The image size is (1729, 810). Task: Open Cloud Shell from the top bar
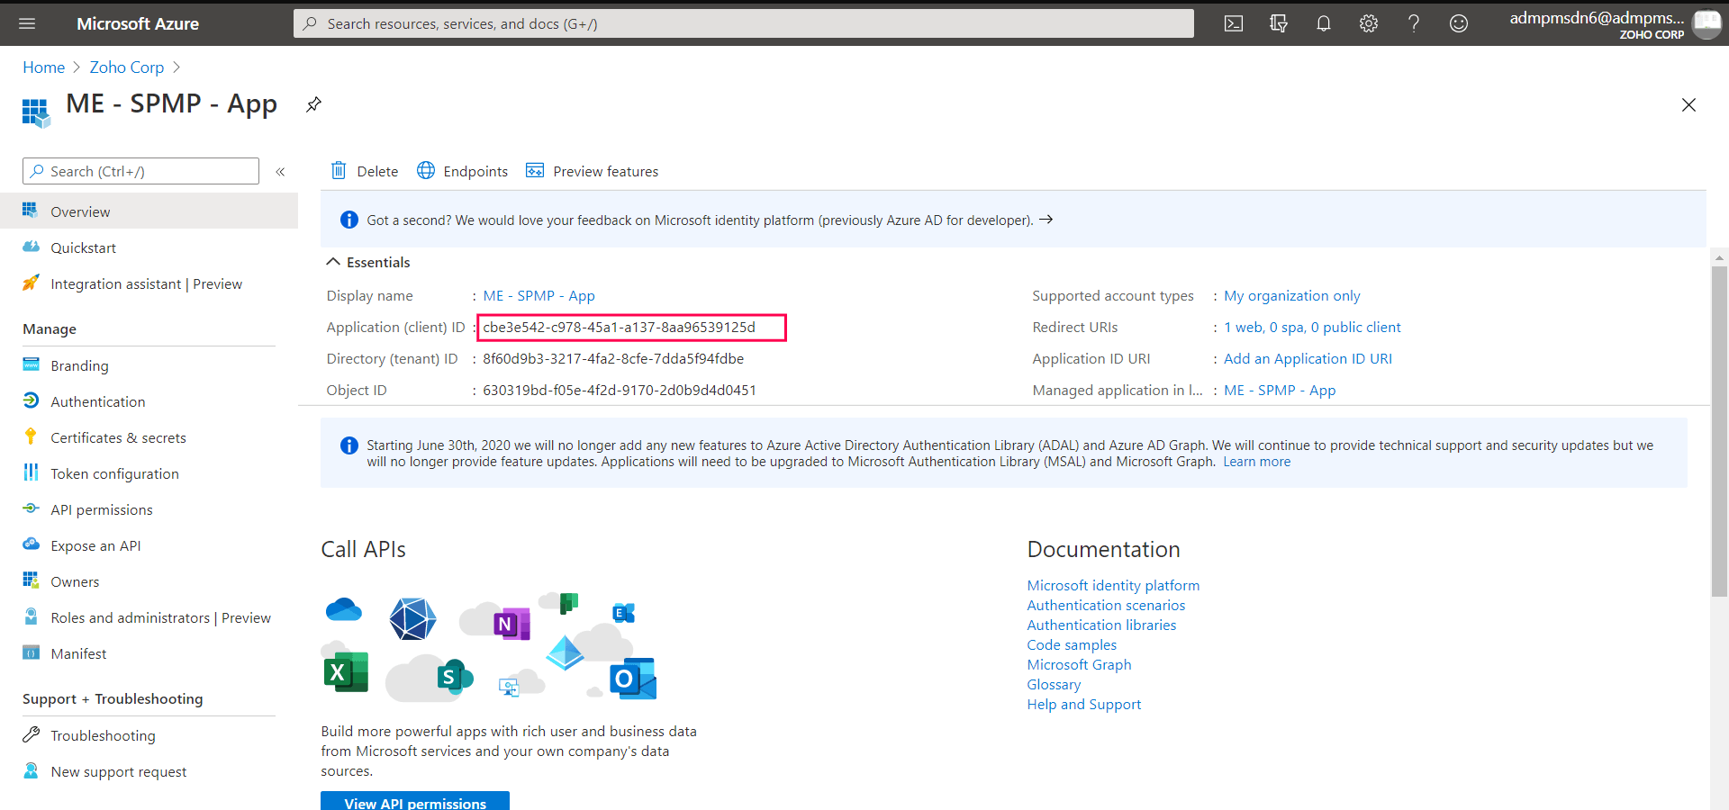(1233, 23)
